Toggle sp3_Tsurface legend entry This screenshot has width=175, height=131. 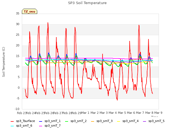coord(23,121)
